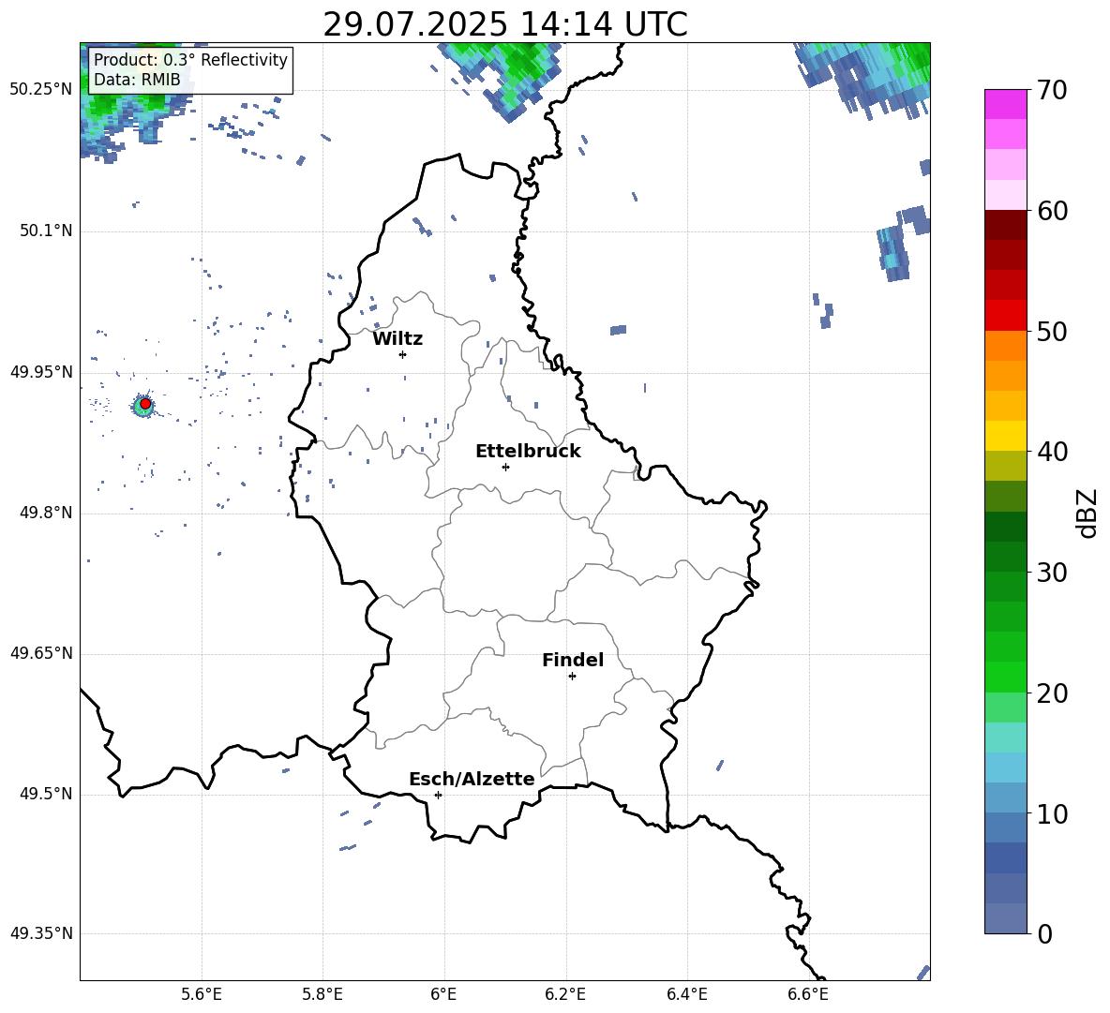Click the 70 colorbar tick value
Viewport: 1110px width, 1013px height.
coord(1052,91)
